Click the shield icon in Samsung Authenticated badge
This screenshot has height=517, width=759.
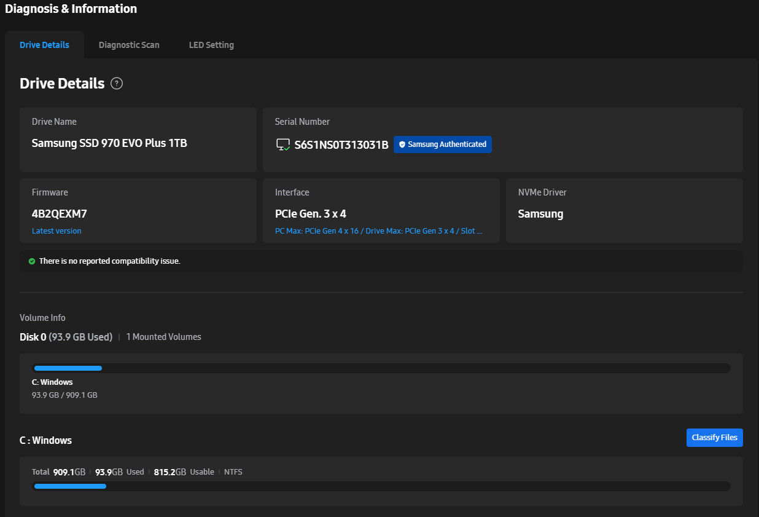click(x=402, y=144)
